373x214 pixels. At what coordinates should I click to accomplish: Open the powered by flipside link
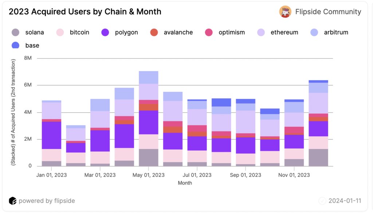click(47, 201)
